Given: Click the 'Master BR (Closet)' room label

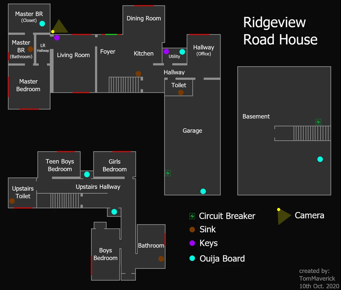Looking at the screenshot, I should coord(29,17).
